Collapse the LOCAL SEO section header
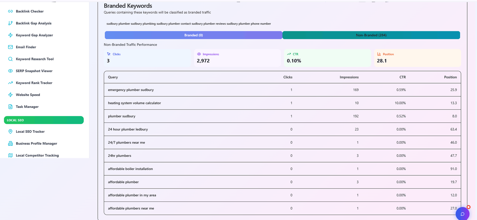This screenshot has height=220, width=477. coord(44,120)
